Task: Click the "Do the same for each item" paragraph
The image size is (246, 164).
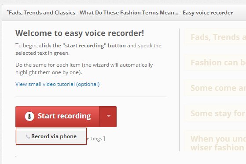Action: click(x=84, y=68)
